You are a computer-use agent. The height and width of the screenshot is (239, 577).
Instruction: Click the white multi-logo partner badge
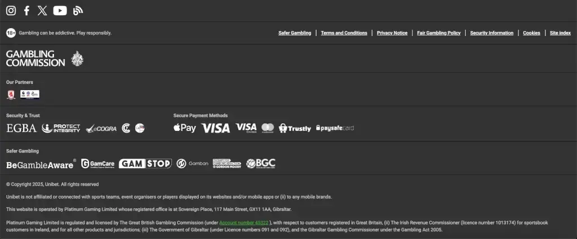30,94
